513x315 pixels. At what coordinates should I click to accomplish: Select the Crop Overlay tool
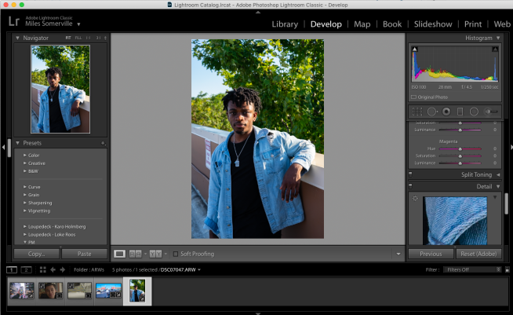[417, 112]
